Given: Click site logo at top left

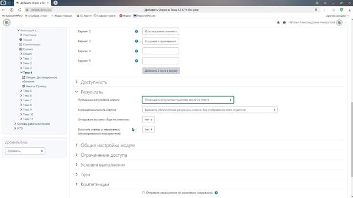Looking at the screenshot, I should point(7,23).
